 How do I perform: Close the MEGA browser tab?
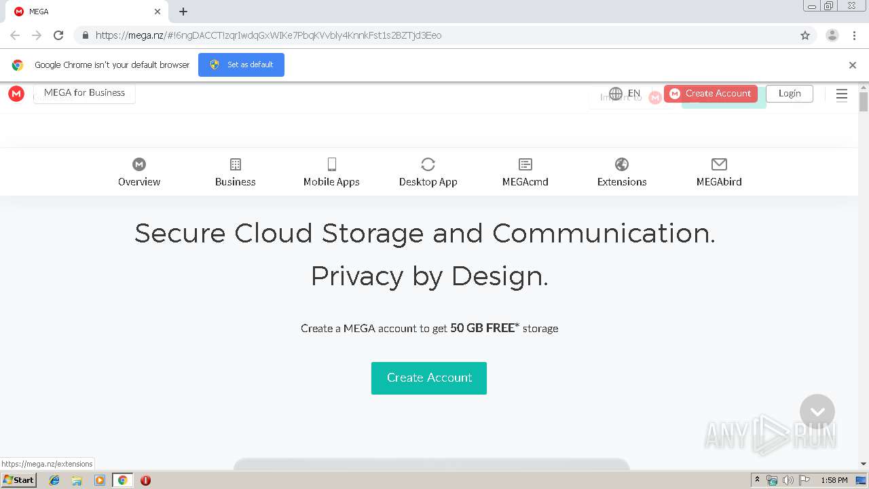tap(158, 12)
